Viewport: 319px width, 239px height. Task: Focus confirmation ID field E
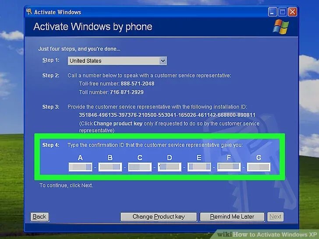(x=199, y=167)
